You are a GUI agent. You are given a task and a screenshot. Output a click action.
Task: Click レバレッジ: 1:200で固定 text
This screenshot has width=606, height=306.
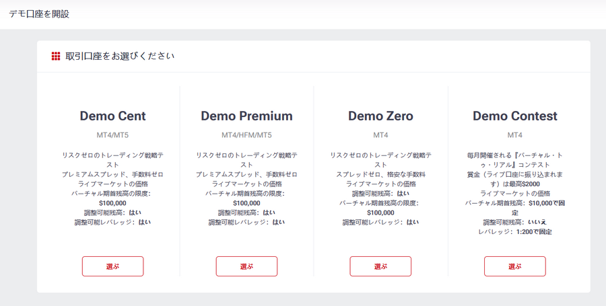pyautogui.click(x=515, y=232)
